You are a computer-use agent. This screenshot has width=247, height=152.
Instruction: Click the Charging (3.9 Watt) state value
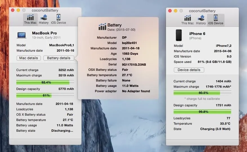tap(215, 129)
